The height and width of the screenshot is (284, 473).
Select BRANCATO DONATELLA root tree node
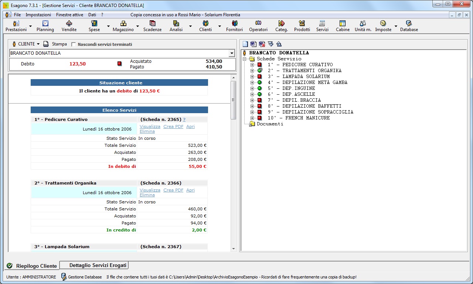[x=279, y=53]
